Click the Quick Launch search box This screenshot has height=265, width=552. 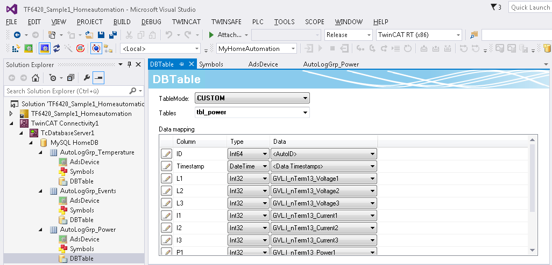click(x=530, y=7)
